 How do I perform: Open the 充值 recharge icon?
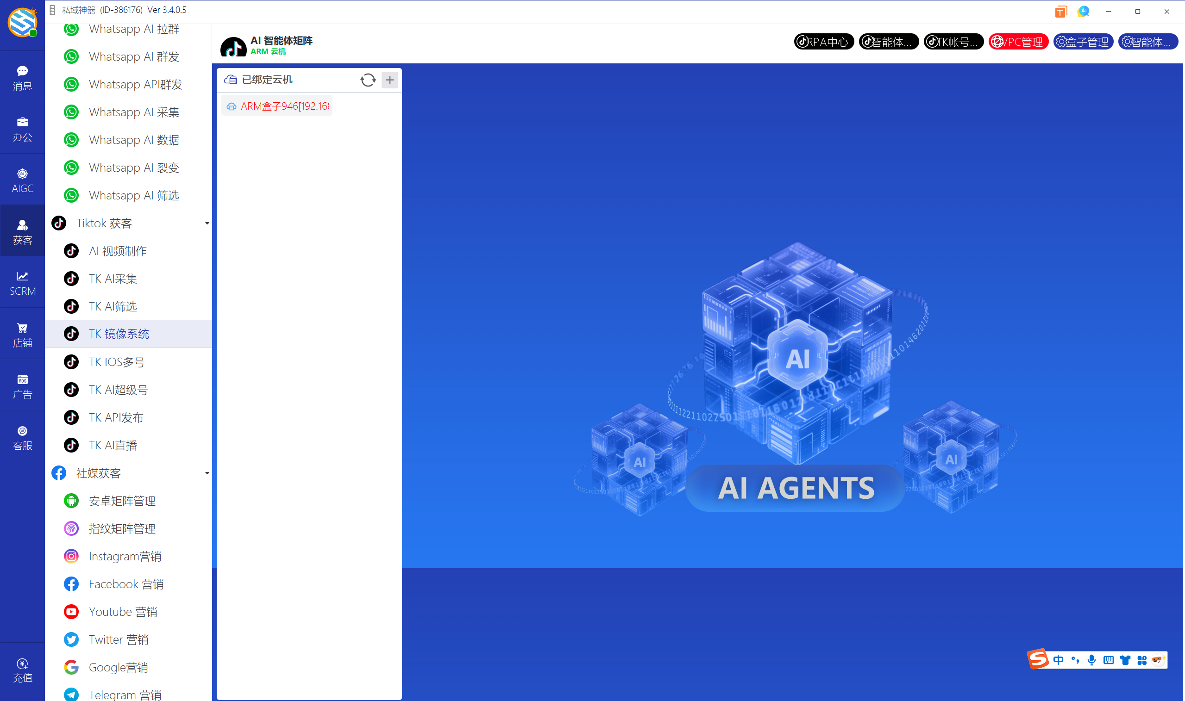[x=22, y=670]
